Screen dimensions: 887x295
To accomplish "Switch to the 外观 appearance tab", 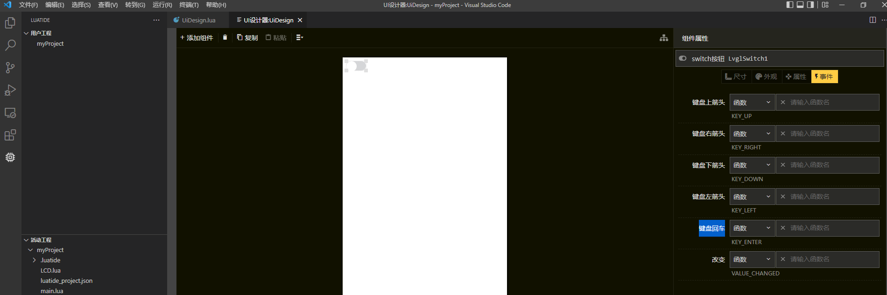I will click(767, 77).
